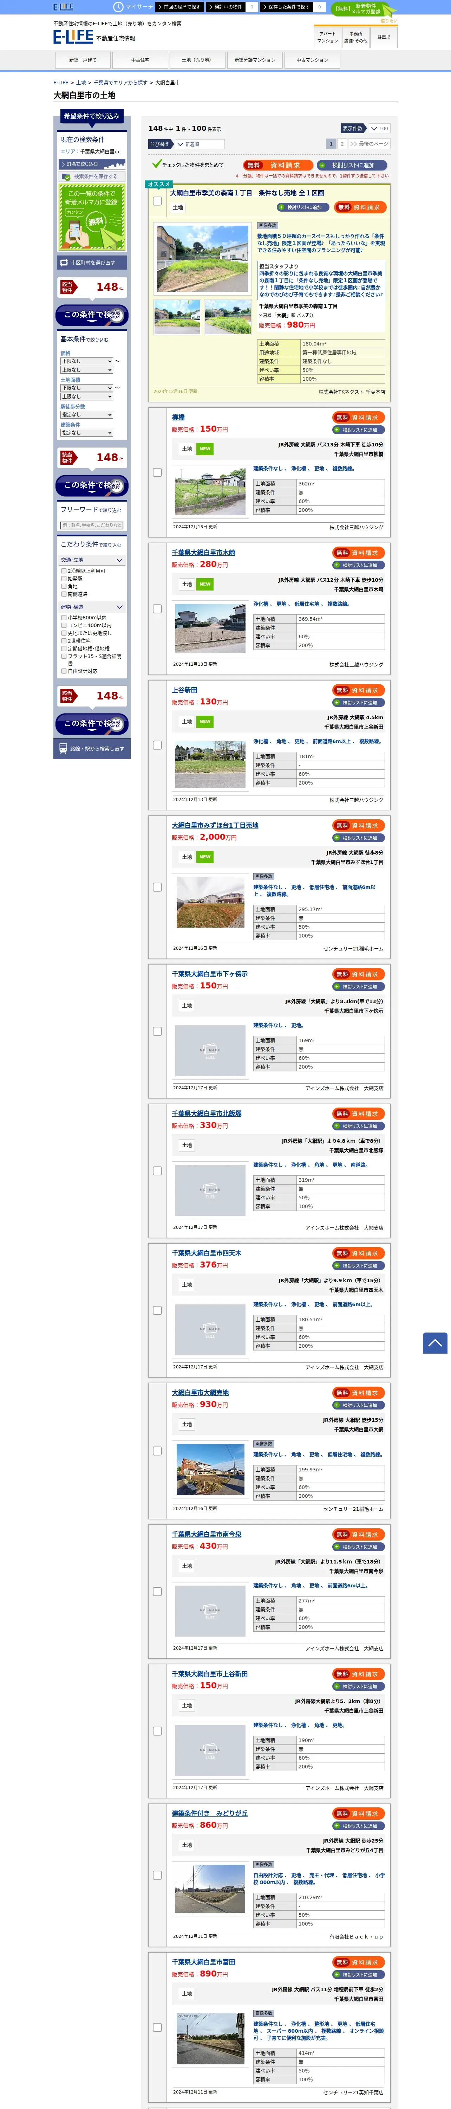Image resolution: width=451 pixels, height=2109 pixels.
Task: Open the 並び替え 新着順 dropdown
Action: point(200,144)
